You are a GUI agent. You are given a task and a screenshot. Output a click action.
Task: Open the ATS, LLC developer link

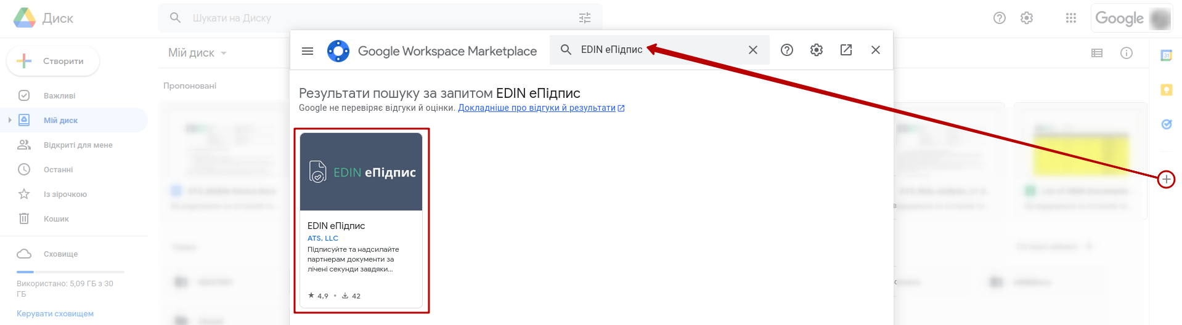(323, 238)
